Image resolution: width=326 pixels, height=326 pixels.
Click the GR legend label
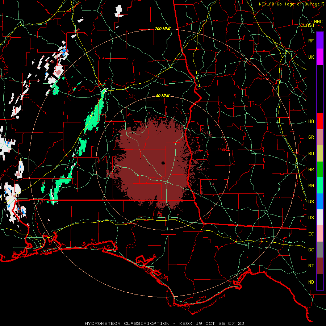tap(311, 137)
